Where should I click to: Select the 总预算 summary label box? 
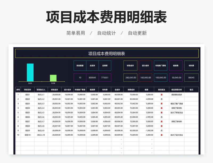click(105, 66)
